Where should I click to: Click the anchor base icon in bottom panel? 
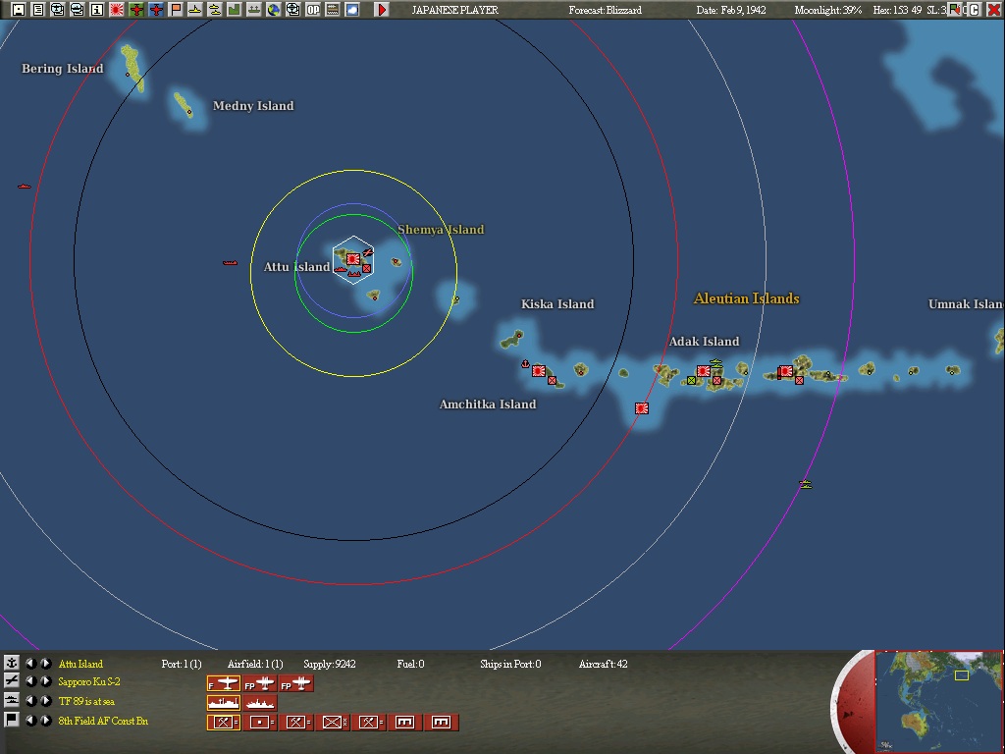(12, 663)
